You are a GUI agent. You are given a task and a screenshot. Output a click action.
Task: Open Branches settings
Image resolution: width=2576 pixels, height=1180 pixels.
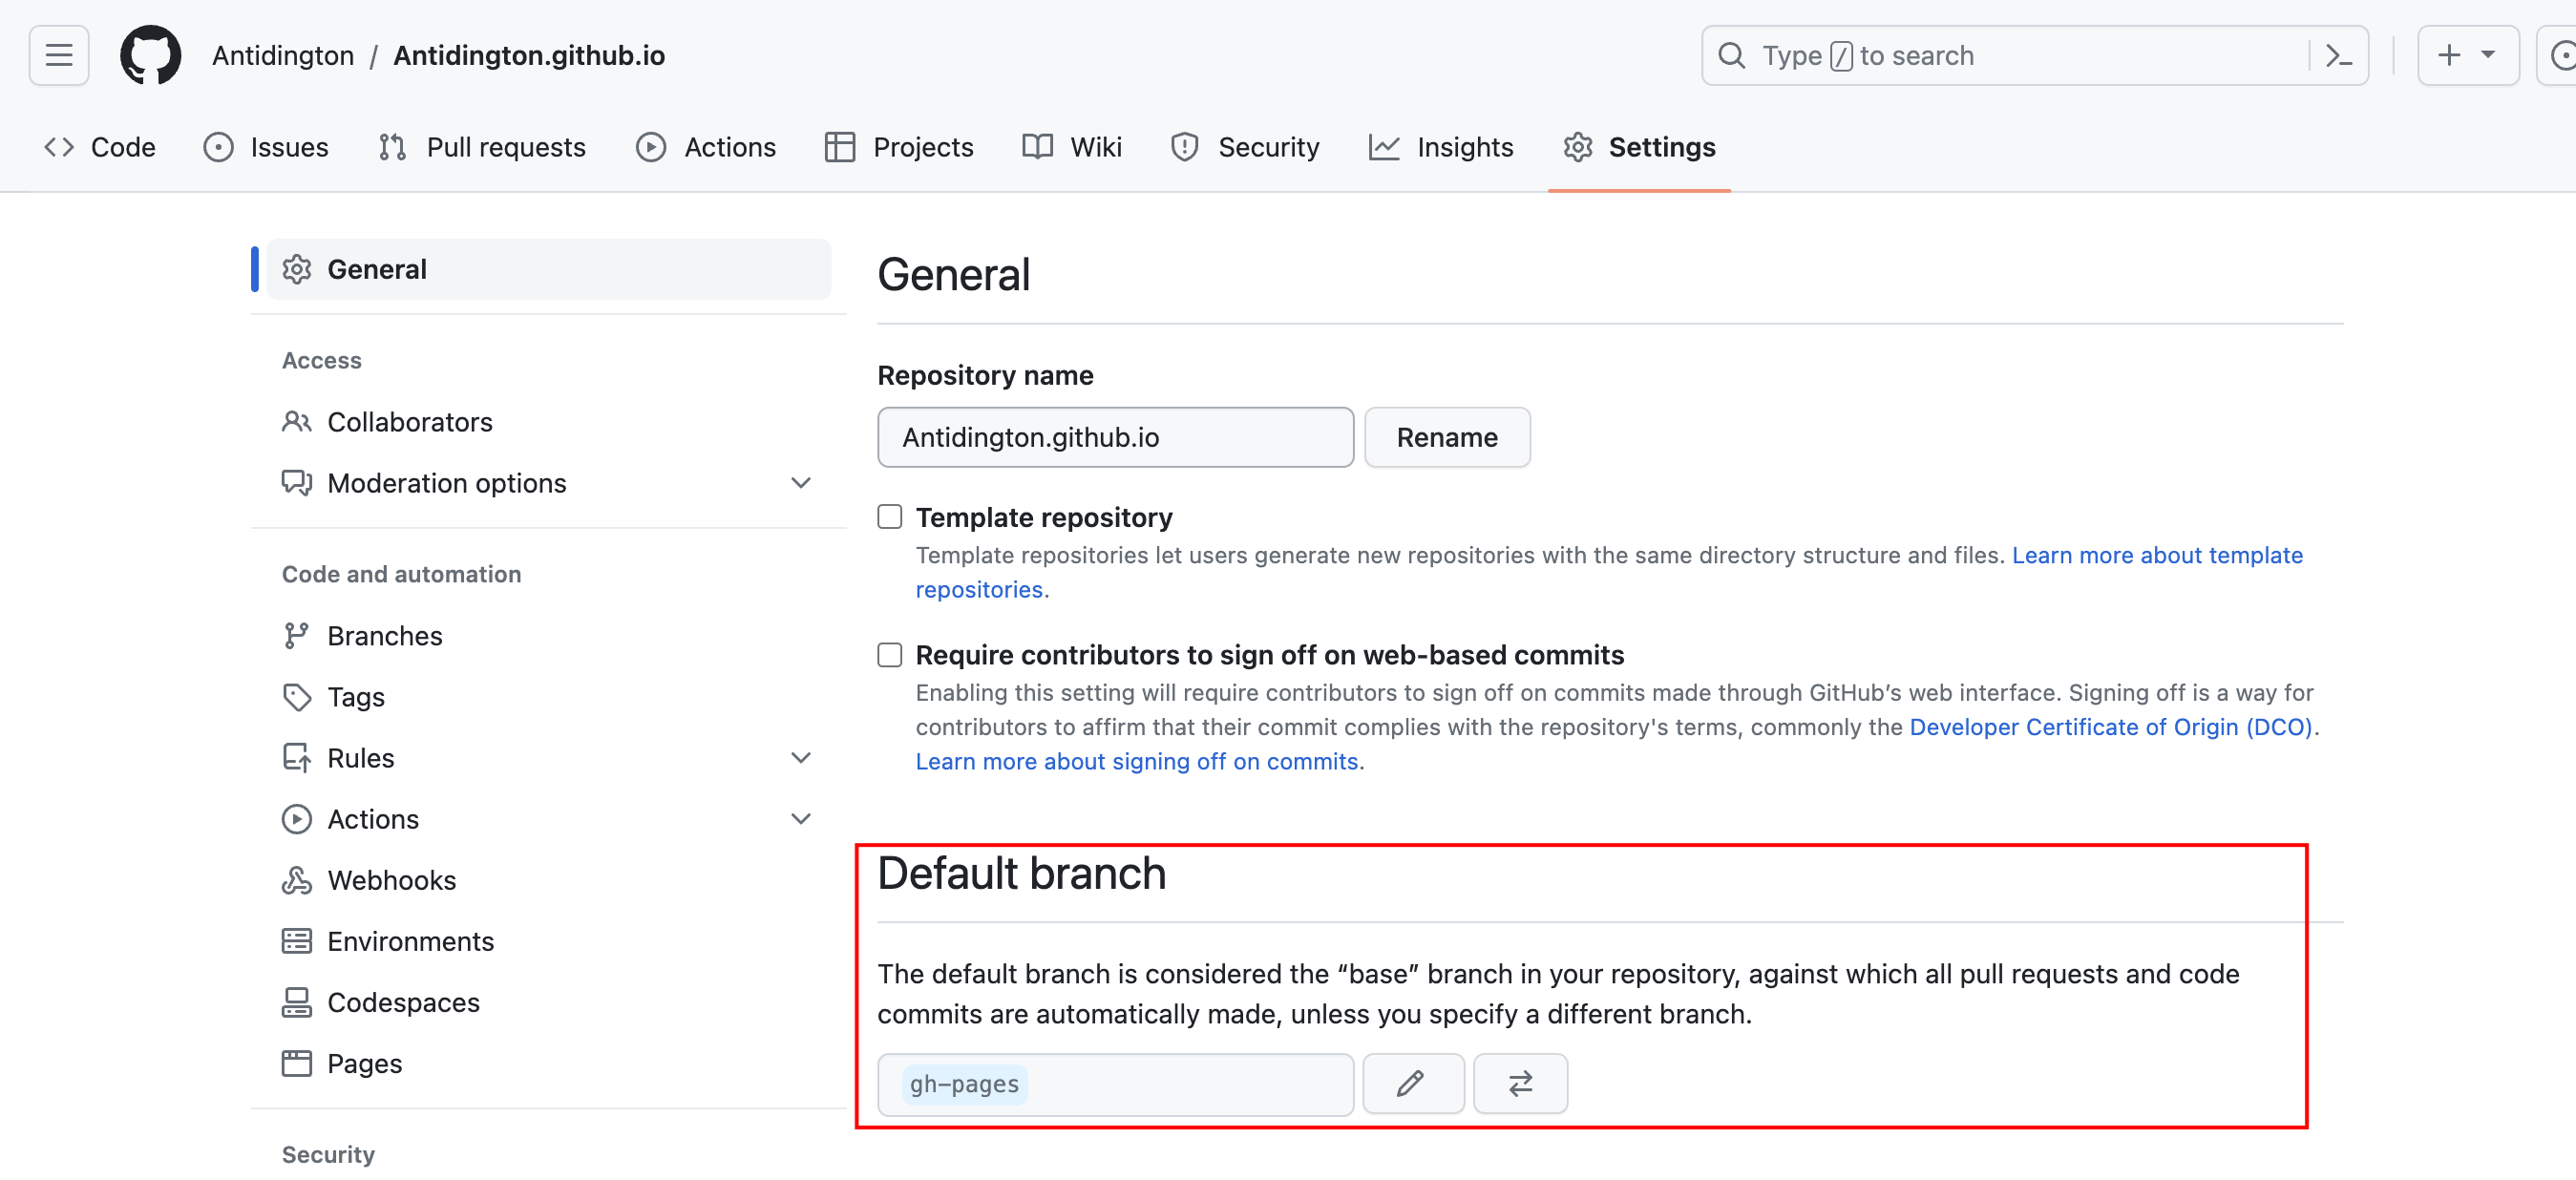548,636
